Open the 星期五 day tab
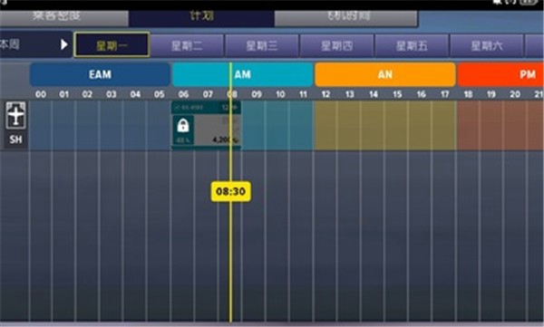Screen dimensions: 544x327 (412, 45)
